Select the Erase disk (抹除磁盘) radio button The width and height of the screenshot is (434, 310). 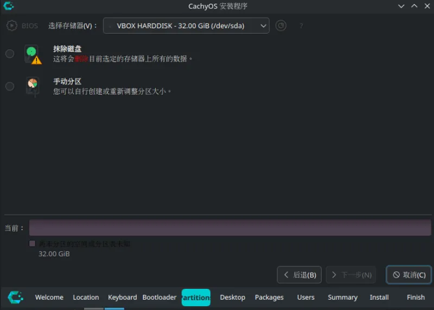tap(10, 53)
